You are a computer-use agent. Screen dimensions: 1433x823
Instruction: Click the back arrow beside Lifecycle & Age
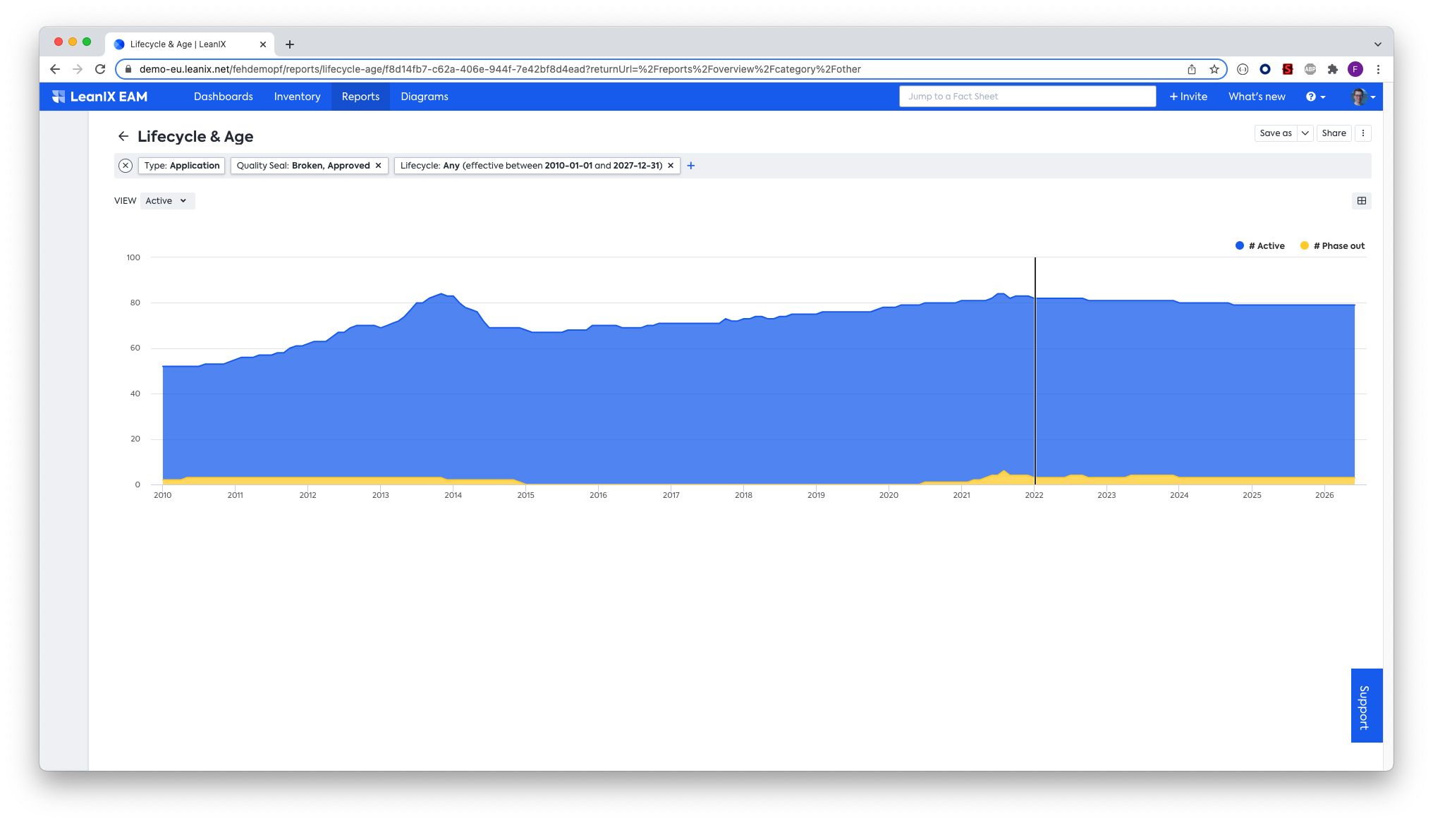123,136
